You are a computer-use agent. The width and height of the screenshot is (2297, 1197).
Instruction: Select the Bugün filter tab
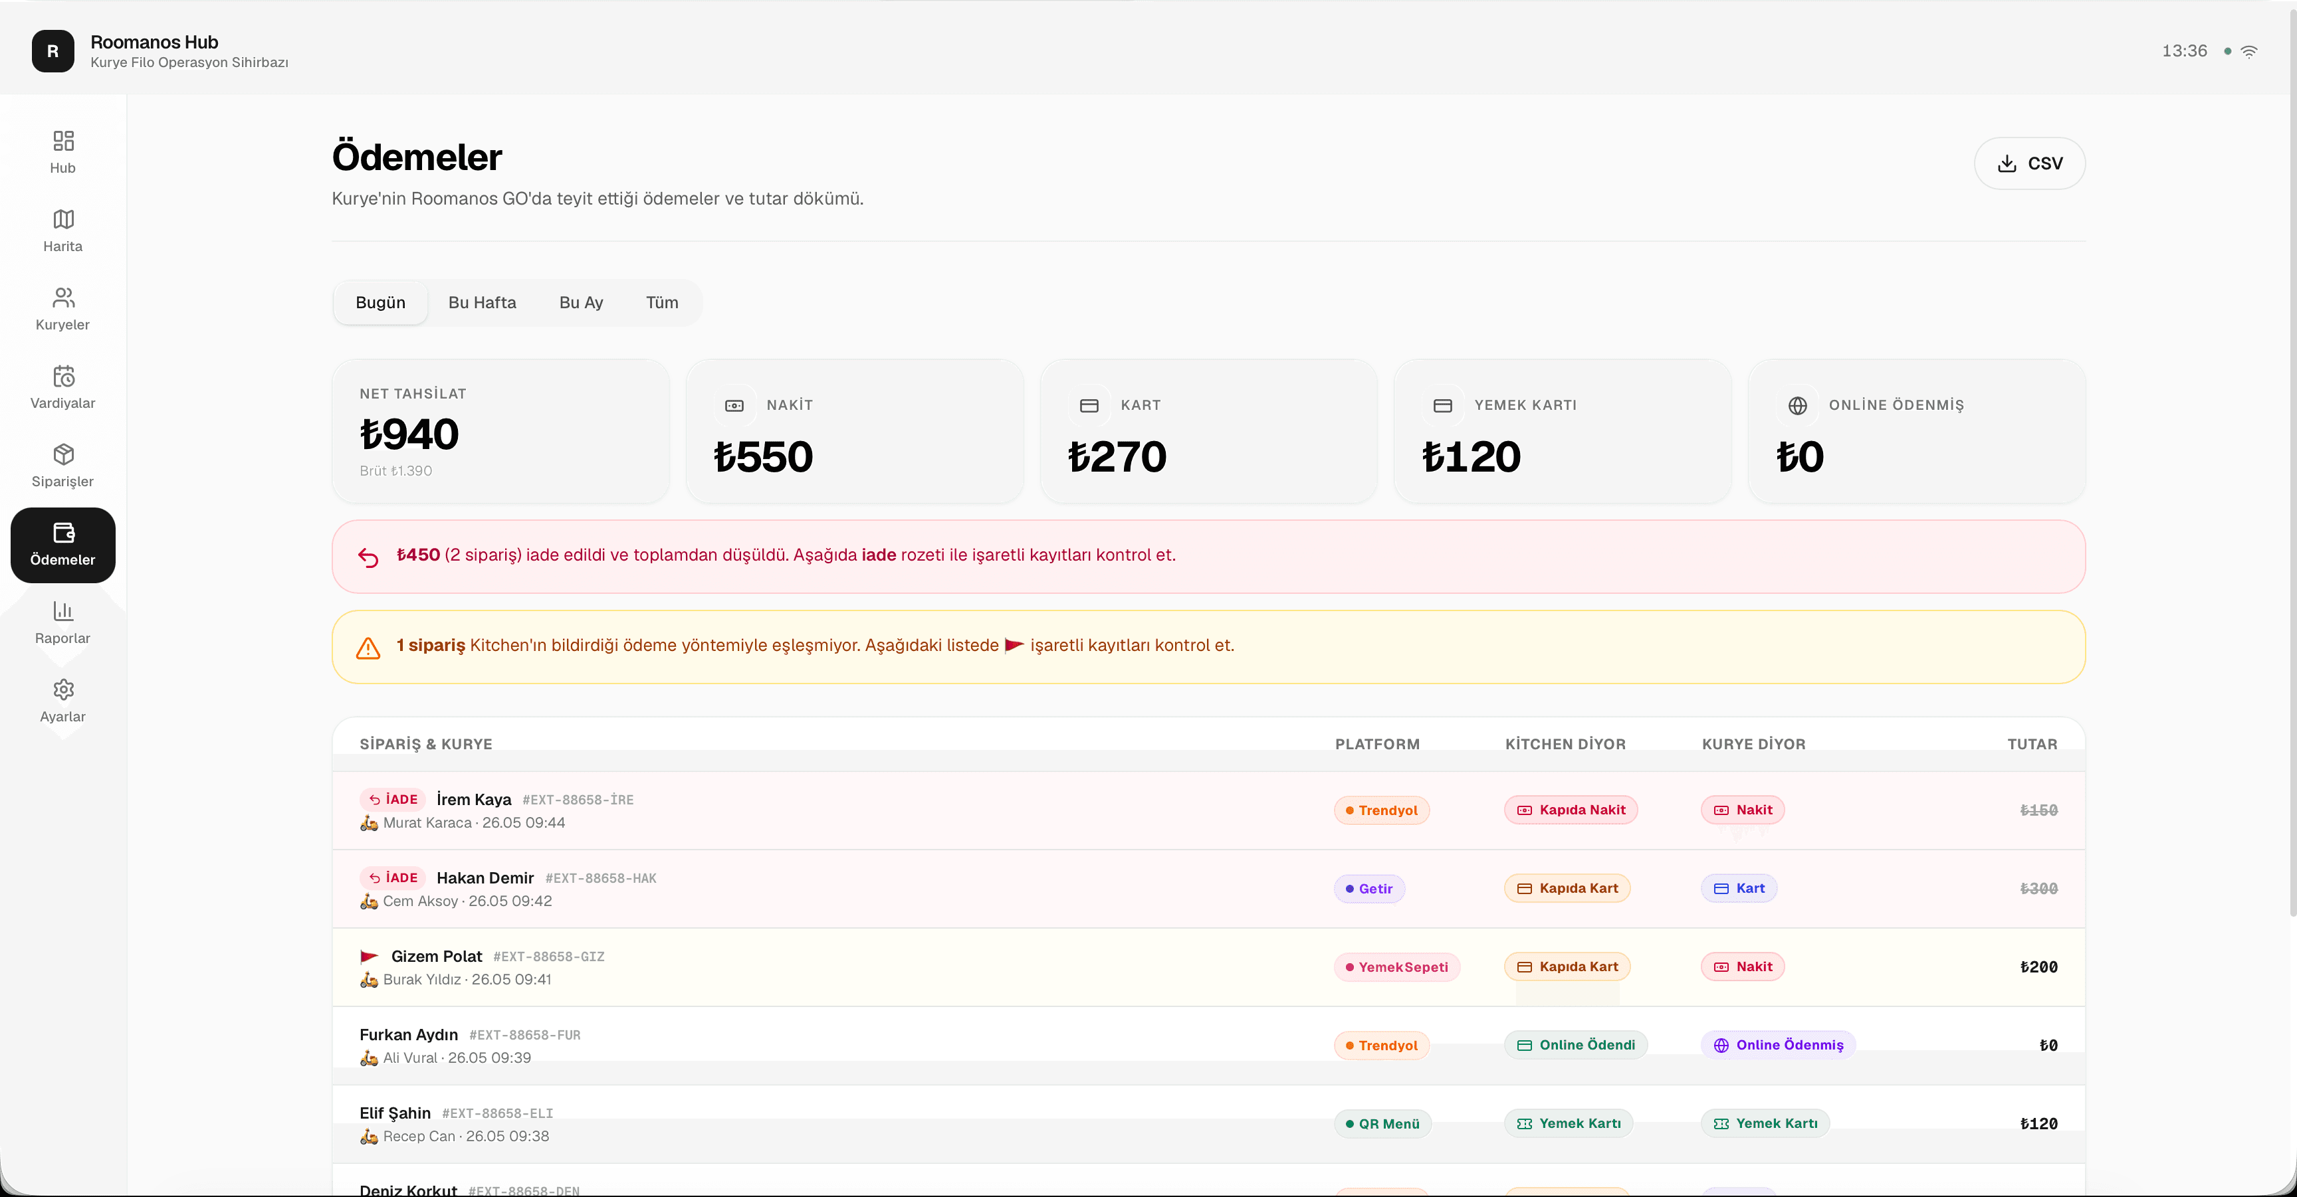coord(380,302)
